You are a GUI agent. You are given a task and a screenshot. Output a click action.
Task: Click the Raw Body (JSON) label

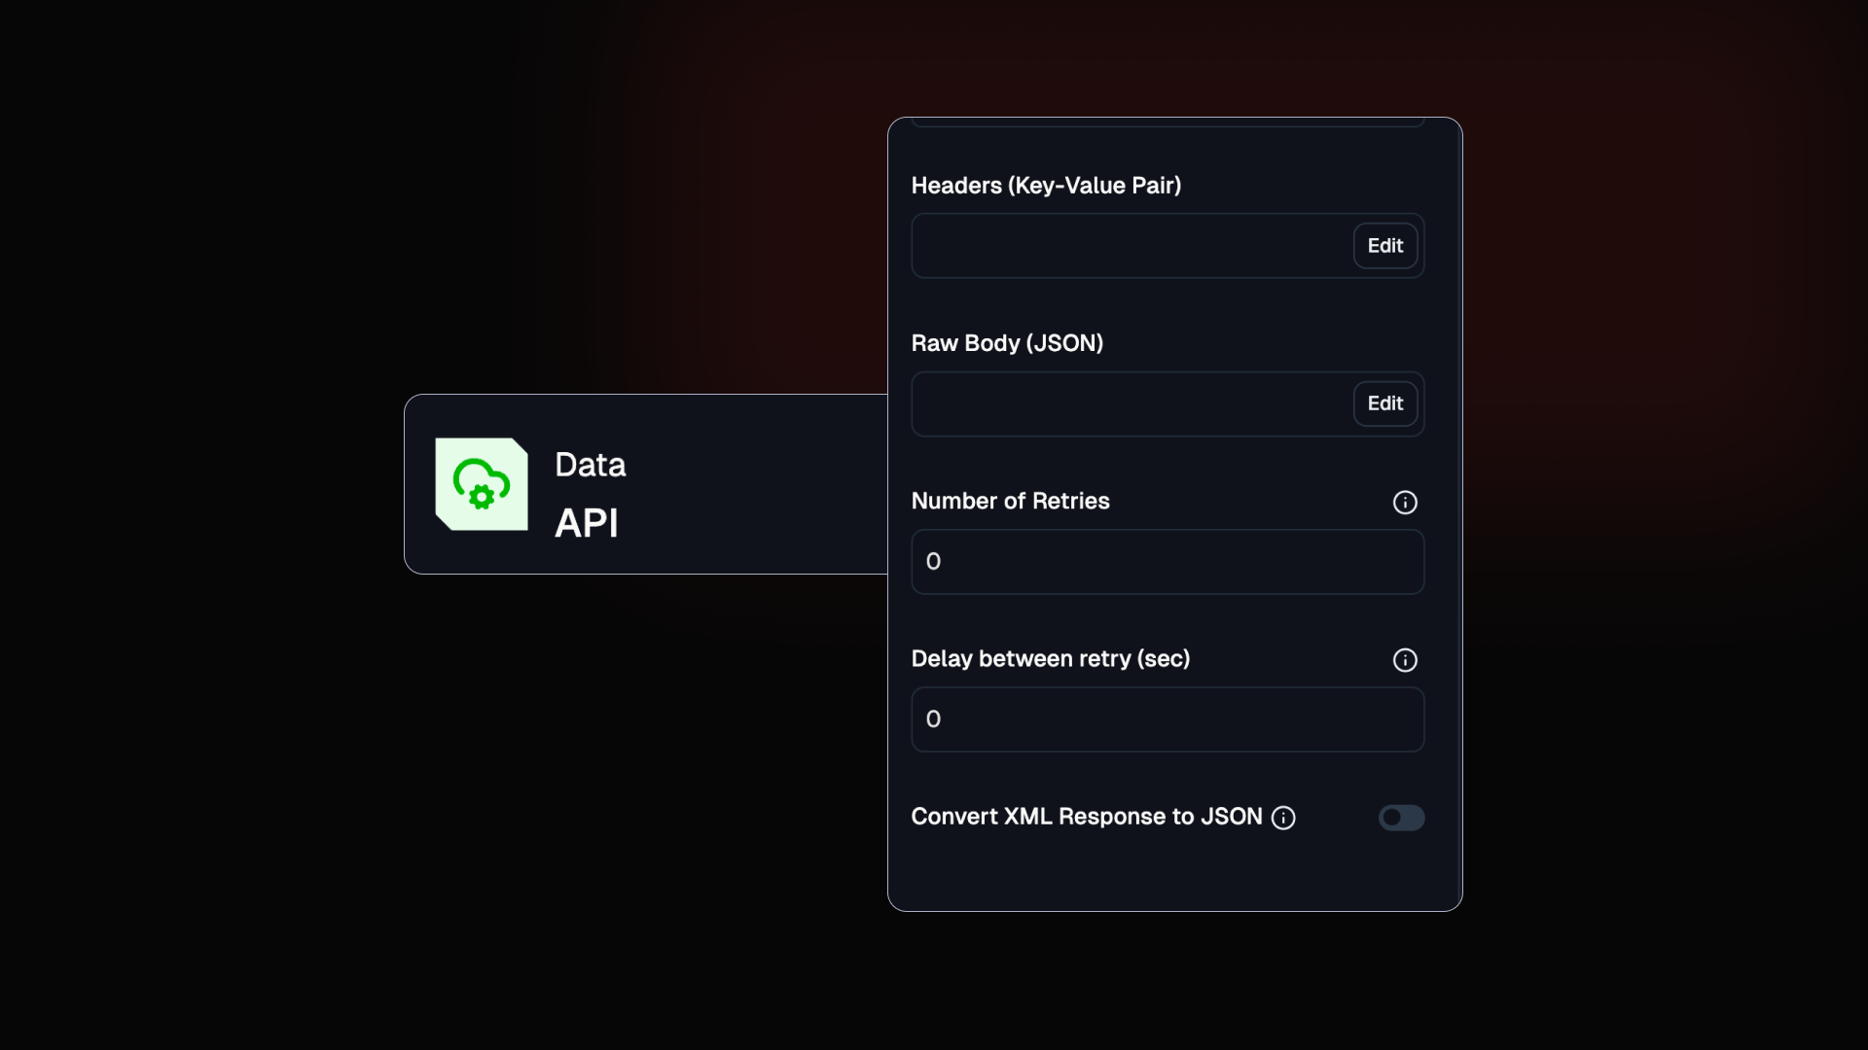pos(1007,343)
